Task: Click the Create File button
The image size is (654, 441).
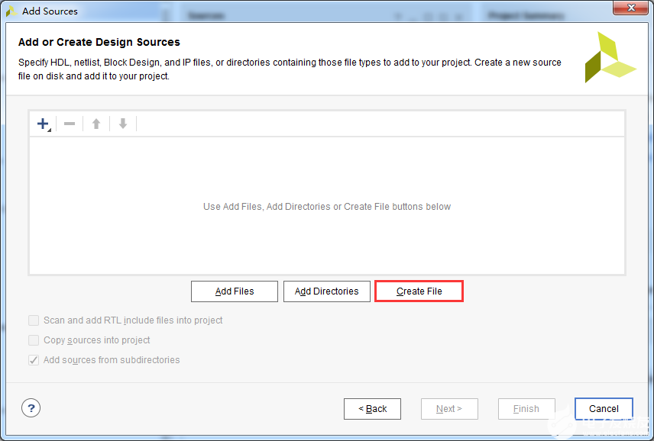Action: point(419,291)
